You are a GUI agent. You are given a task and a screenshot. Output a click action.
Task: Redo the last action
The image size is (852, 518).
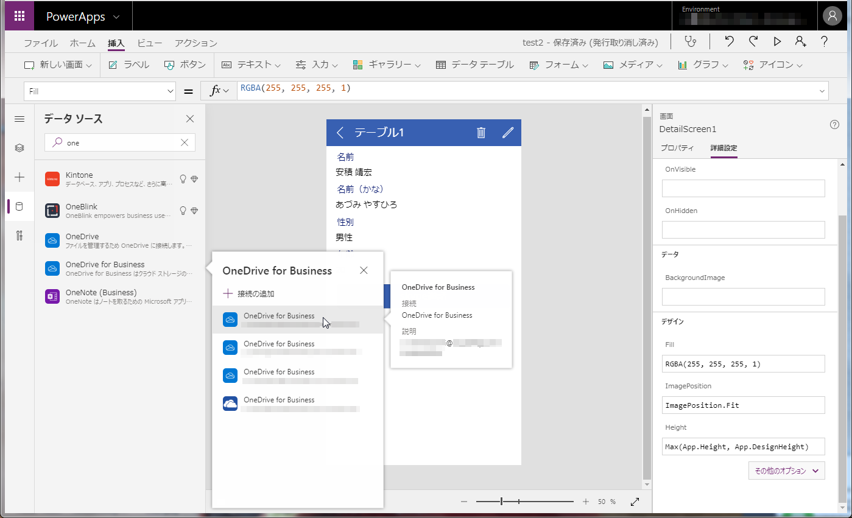[x=753, y=41]
